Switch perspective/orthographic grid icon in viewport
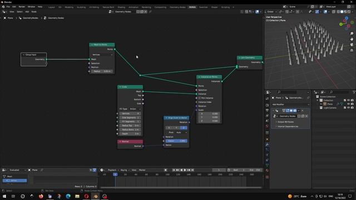Screen dimensions: 356x200 352,50
